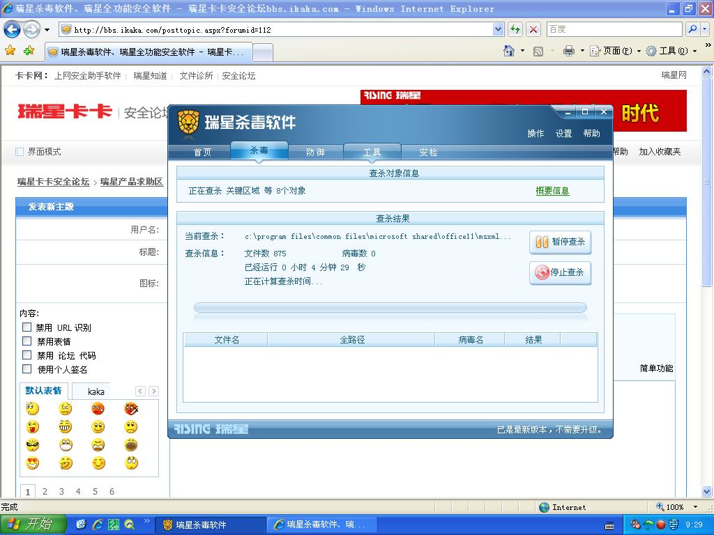Screen dimensions: 714x535
Task: Expand the IE command bar overflow chevron
Action: coord(708,45)
